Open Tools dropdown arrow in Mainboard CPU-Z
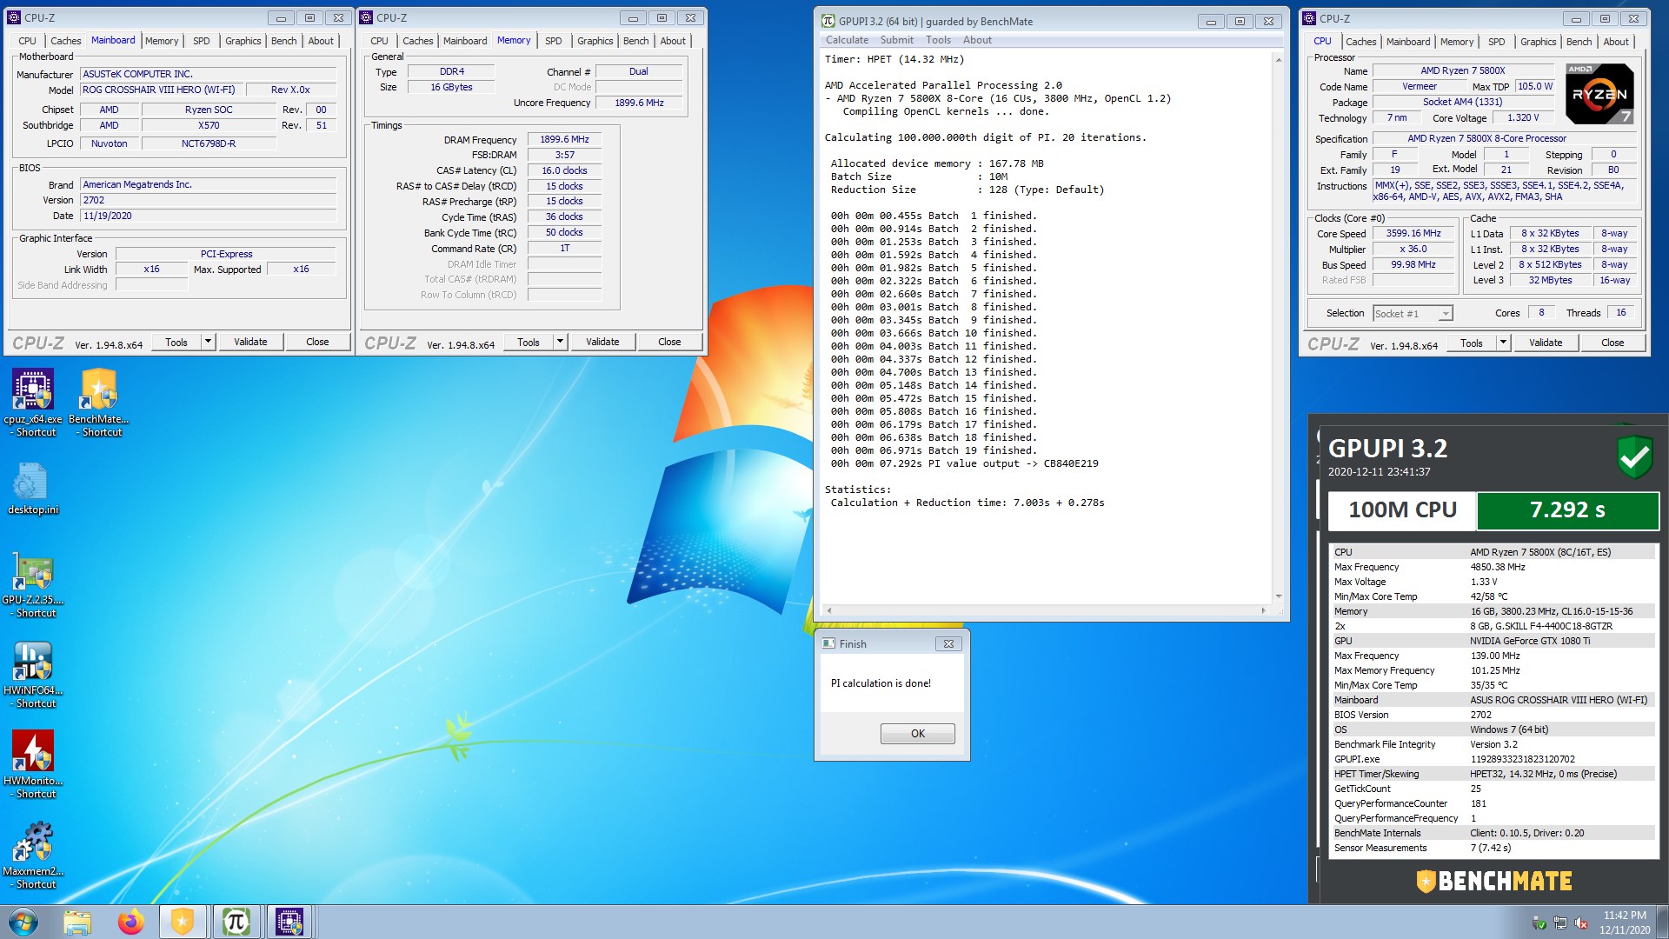 208,342
